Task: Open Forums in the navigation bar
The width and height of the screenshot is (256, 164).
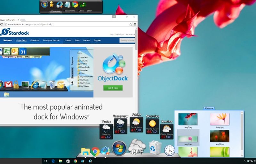Action: tap(86, 40)
